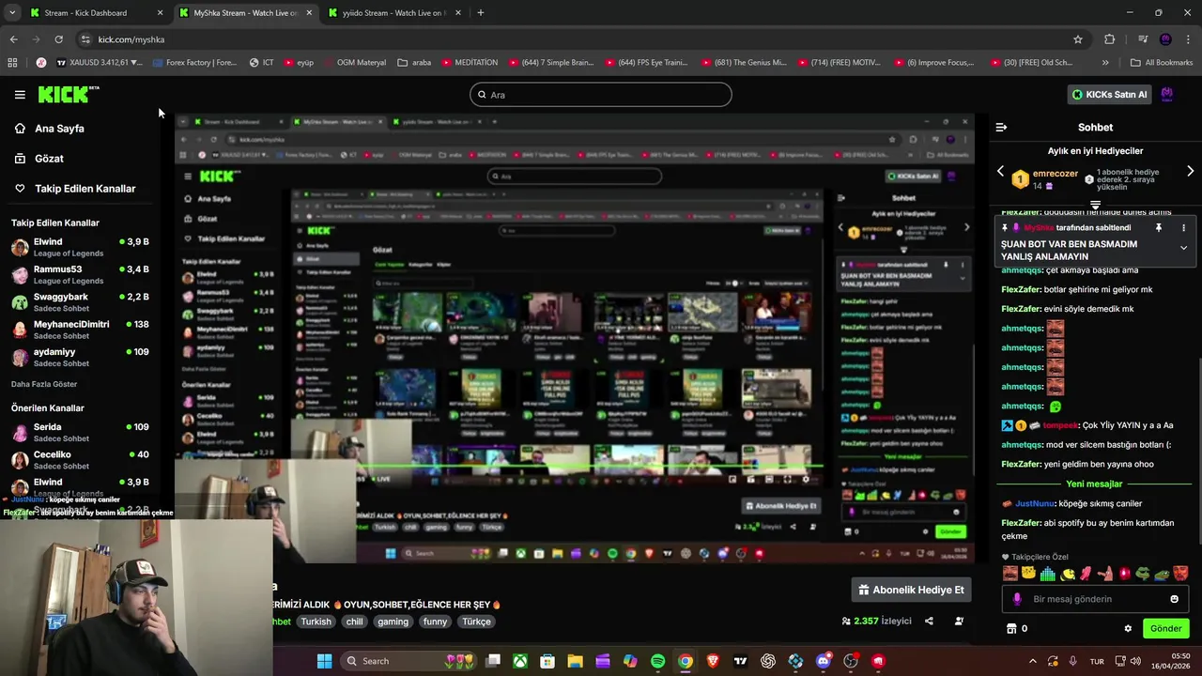The image size is (1202, 676).
Task: Open the gaming tag
Action: tap(393, 622)
